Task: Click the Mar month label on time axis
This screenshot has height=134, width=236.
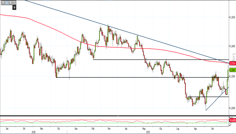Action: coord(110,128)
